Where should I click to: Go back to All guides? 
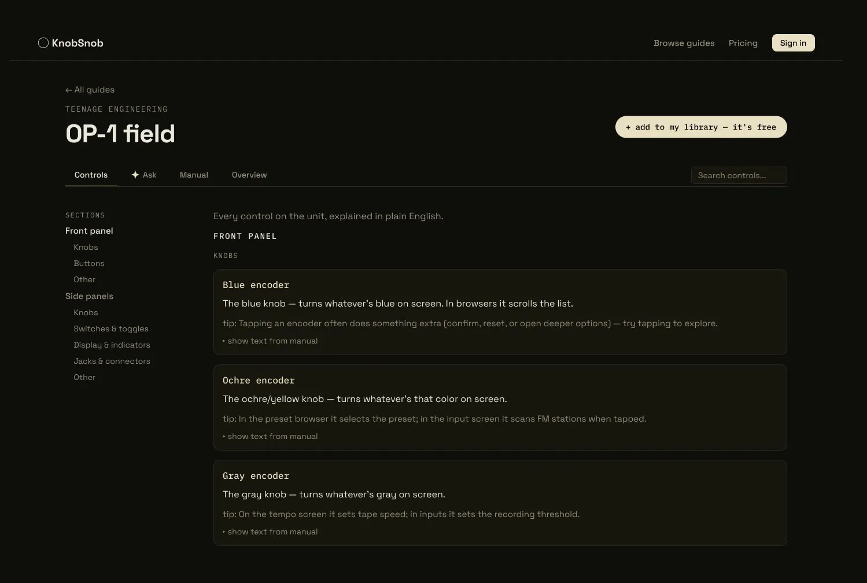[x=90, y=90]
